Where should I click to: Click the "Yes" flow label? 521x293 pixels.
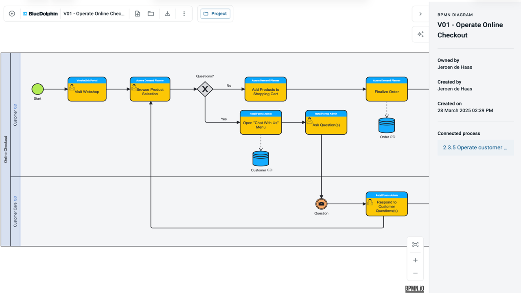(x=224, y=119)
